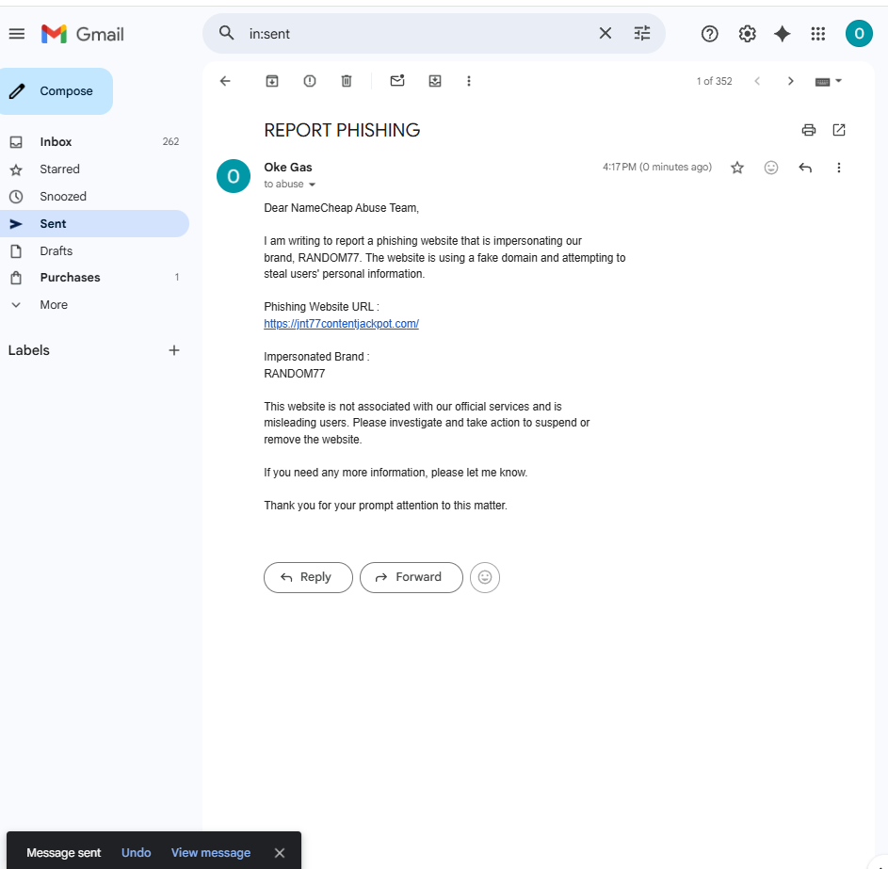The image size is (888, 869).
Task: Open the Gemini sparkle icon
Action: click(783, 34)
